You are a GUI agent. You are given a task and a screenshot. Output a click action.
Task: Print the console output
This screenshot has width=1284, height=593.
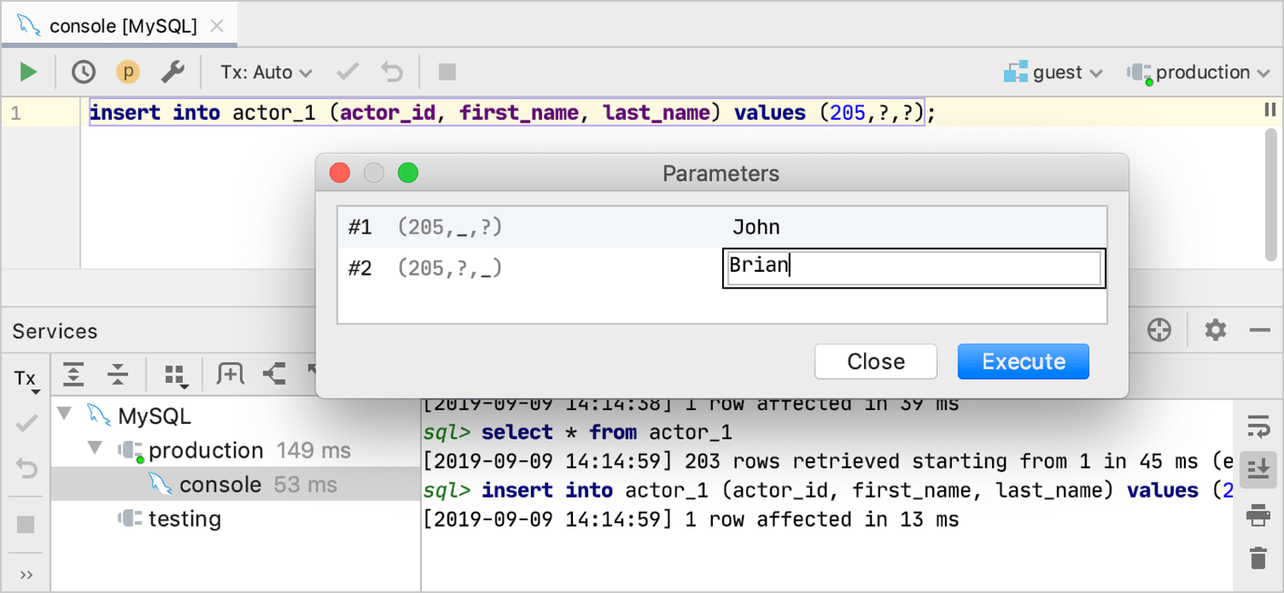pos(1259,514)
